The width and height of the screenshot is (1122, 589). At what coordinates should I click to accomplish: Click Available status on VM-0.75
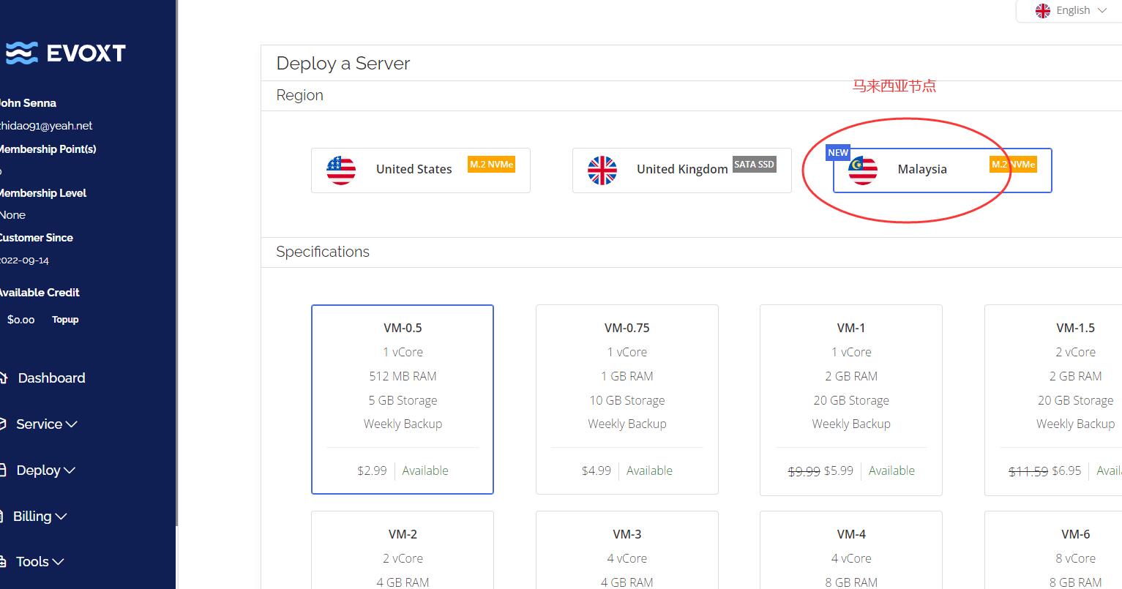click(649, 470)
